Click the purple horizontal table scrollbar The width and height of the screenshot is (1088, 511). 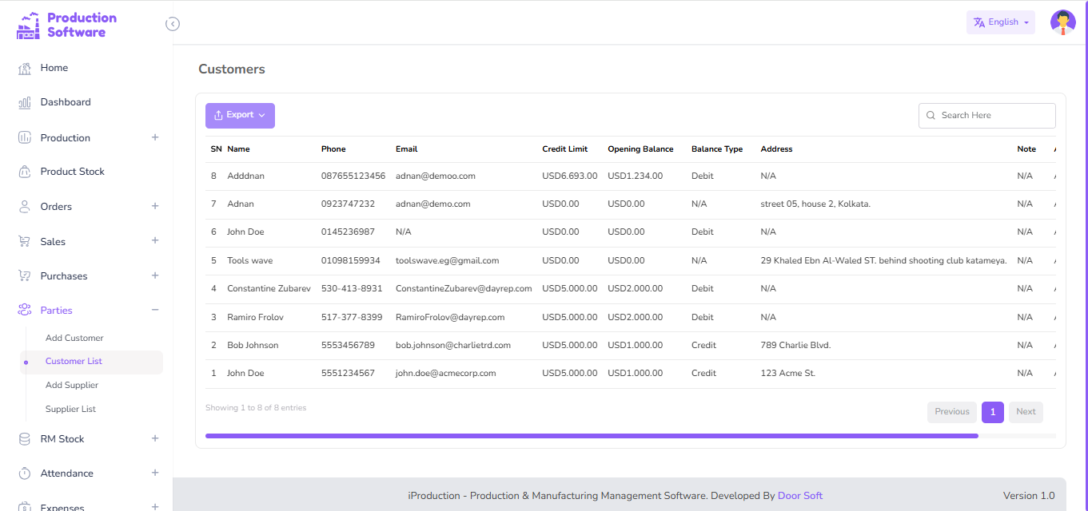pyautogui.click(x=592, y=436)
